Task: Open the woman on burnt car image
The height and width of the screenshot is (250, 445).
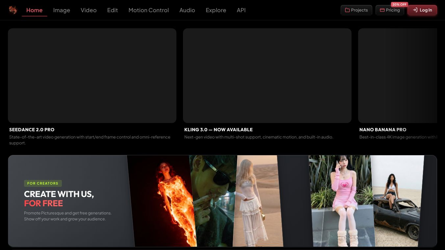Action: point(398,201)
